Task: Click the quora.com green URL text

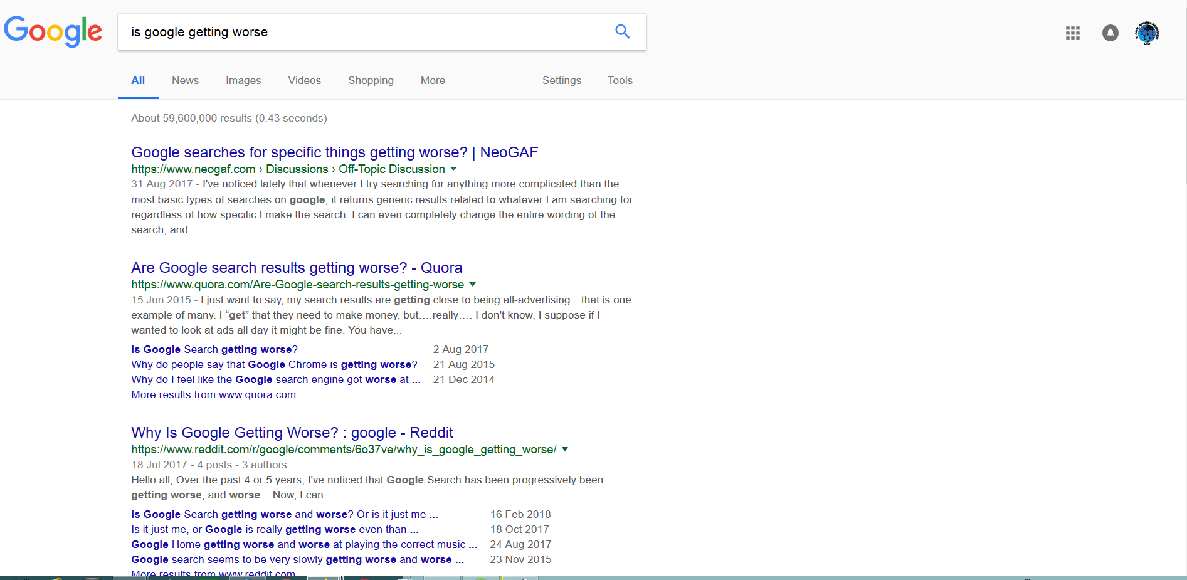Action: pos(298,285)
